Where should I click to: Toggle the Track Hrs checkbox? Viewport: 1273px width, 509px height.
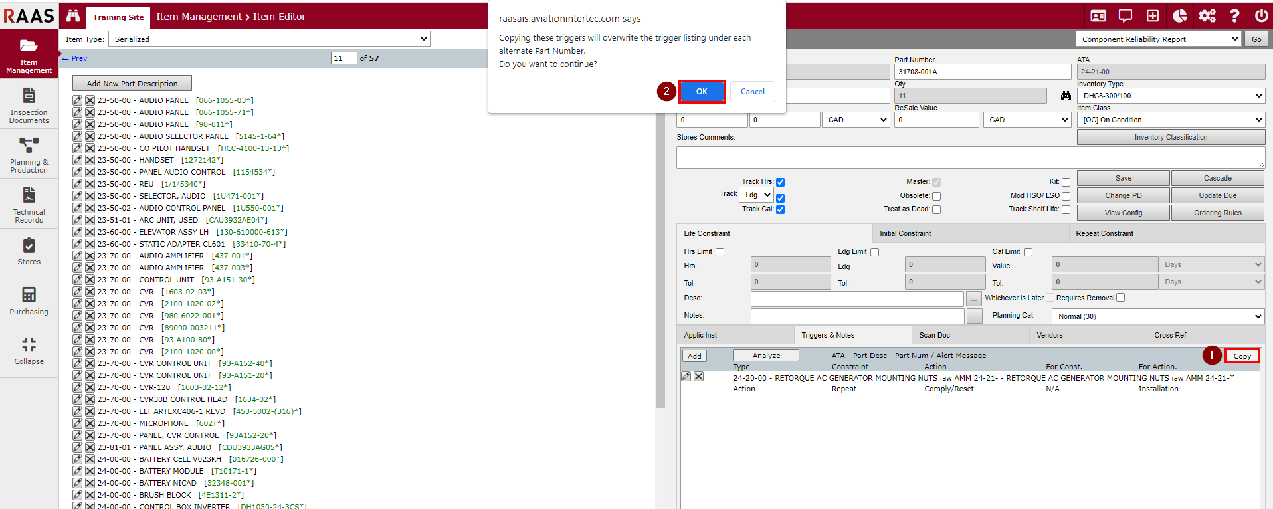coord(780,182)
